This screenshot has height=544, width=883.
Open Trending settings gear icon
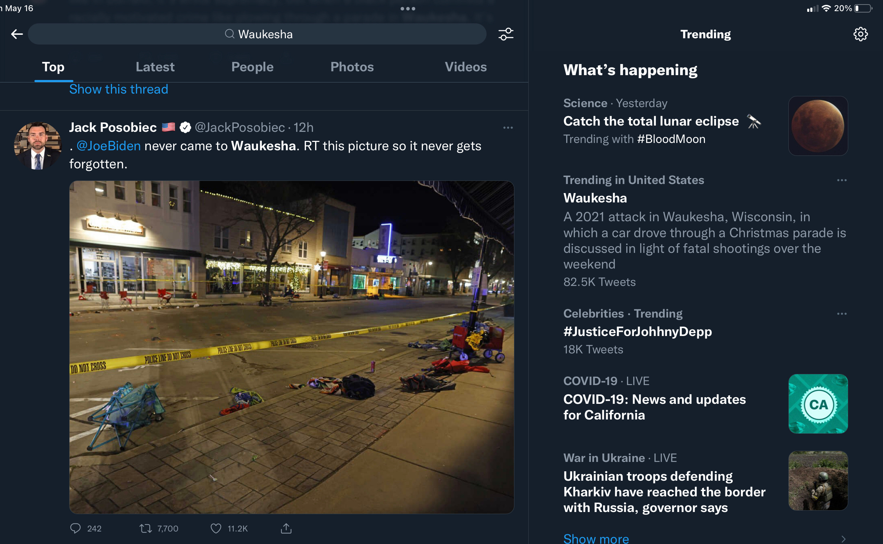pos(860,34)
